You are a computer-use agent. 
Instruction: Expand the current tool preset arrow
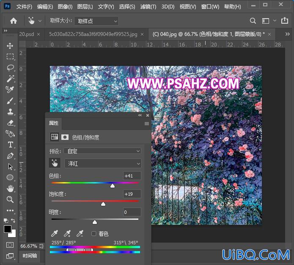point(40,21)
